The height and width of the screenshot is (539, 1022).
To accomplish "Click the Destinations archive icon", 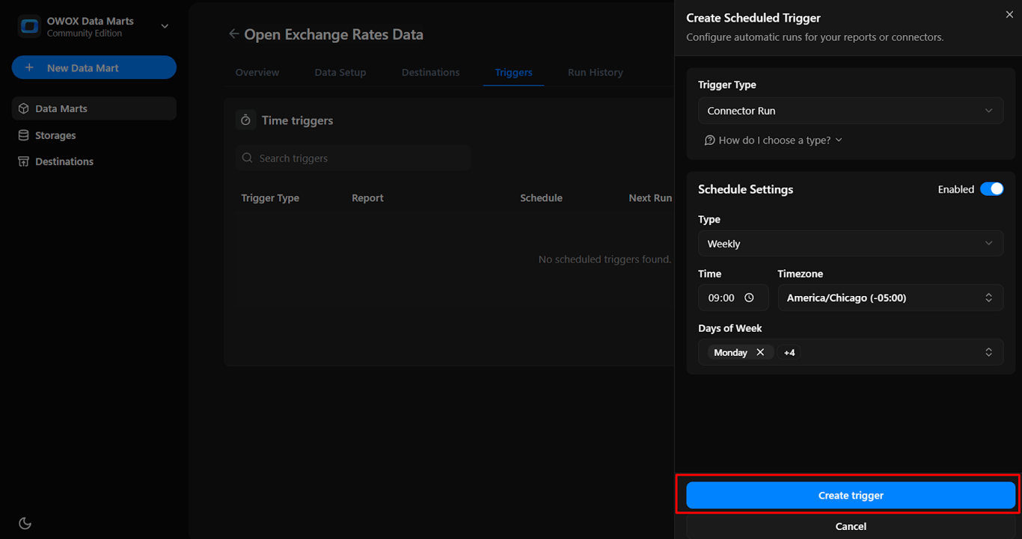I will (x=24, y=161).
